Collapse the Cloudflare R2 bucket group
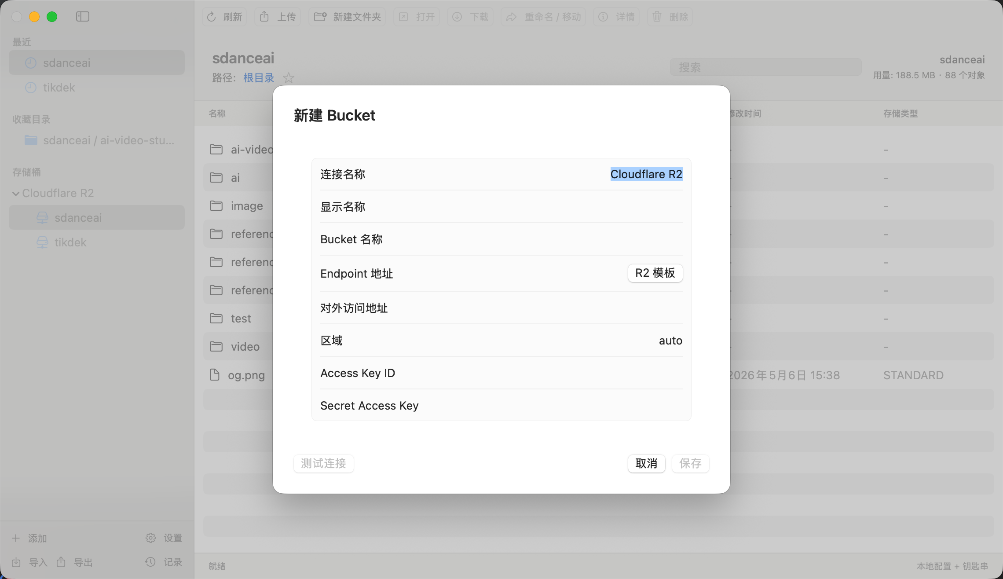 coord(16,193)
